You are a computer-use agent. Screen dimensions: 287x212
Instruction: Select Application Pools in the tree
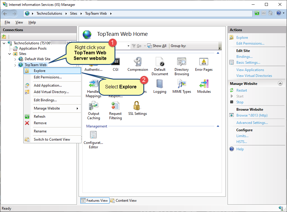coord(33,48)
